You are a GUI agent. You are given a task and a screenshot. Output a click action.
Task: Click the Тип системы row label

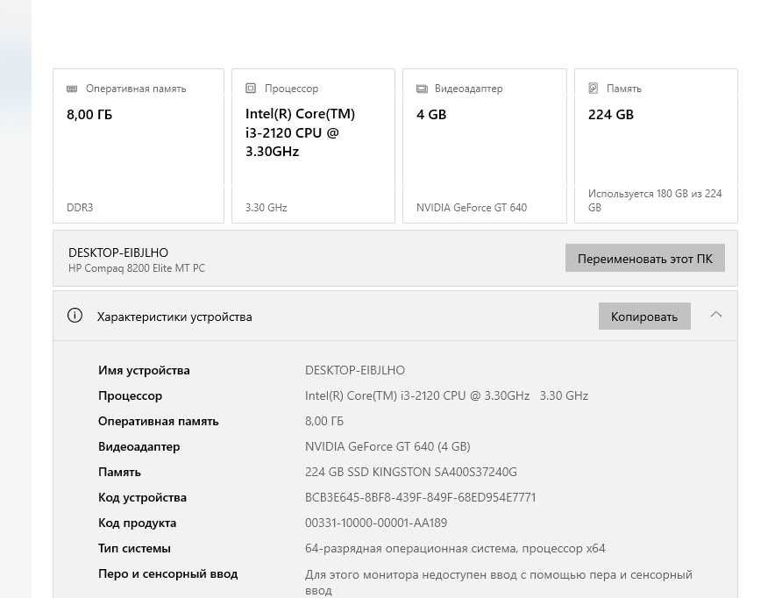tap(134, 549)
